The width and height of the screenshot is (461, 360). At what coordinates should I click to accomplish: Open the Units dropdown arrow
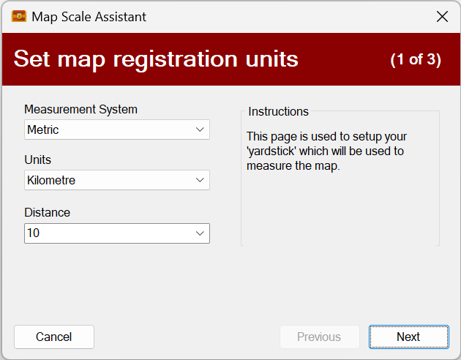(x=200, y=180)
